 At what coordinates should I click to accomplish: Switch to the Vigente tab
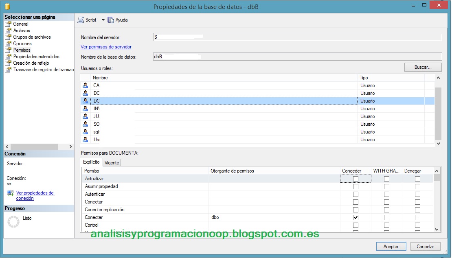(112, 162)
